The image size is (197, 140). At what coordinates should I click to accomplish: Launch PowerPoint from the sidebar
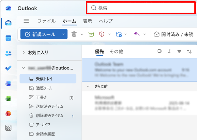tap(8, 114)
